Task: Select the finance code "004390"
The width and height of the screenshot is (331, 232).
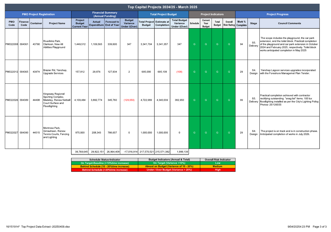Action: (24, 133)
